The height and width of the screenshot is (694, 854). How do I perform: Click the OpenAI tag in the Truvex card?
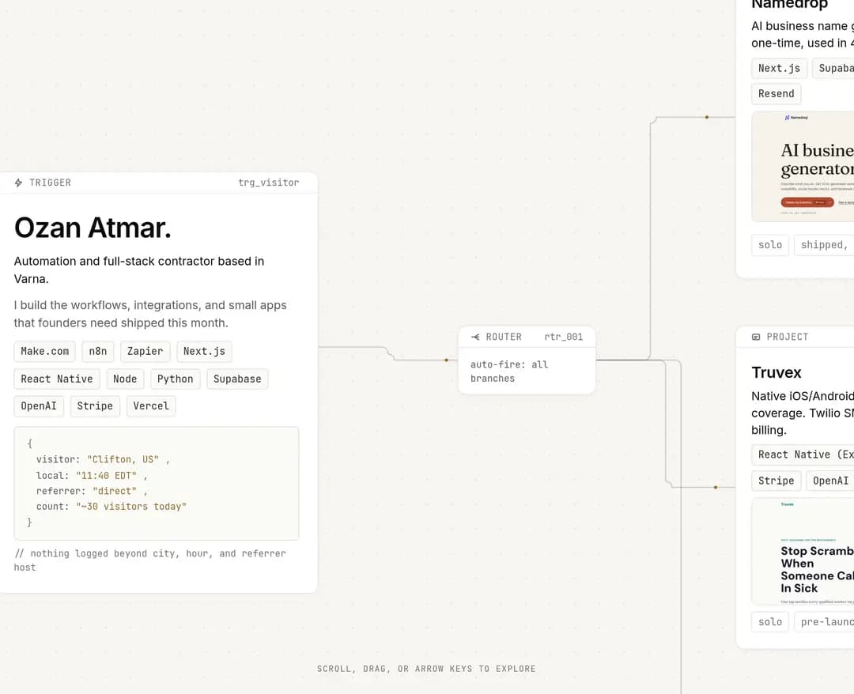pyautogui.click(x=830, y=481)
